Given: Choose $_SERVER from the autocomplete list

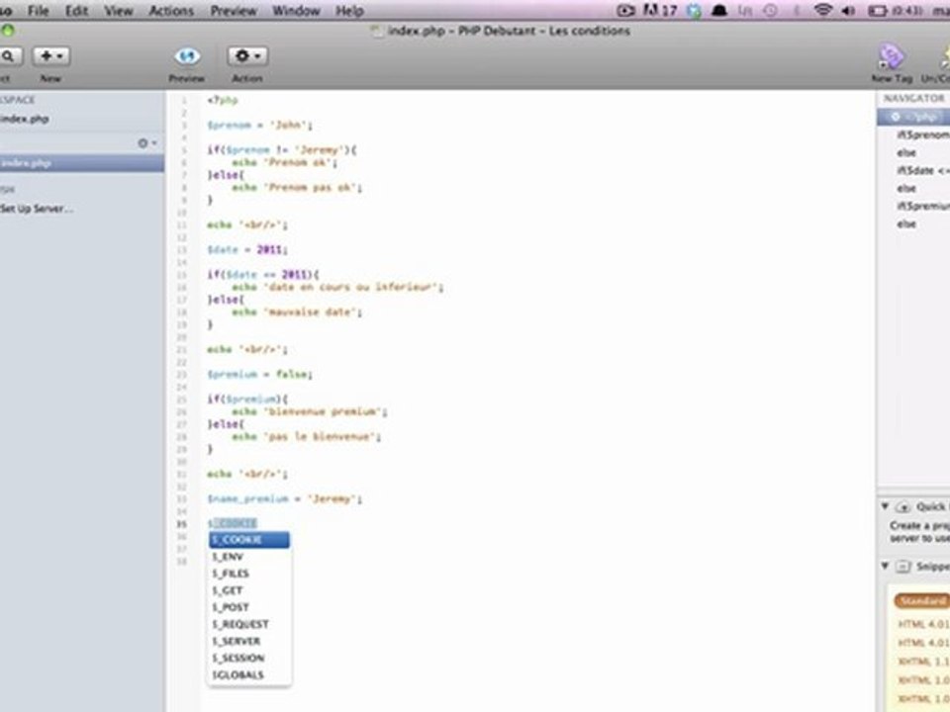Looking at the screenshot, I should click(x=249, y=641).
